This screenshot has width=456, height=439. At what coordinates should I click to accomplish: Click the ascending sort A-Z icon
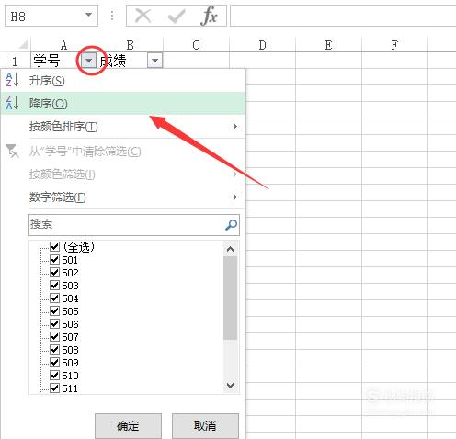(13, 80)
